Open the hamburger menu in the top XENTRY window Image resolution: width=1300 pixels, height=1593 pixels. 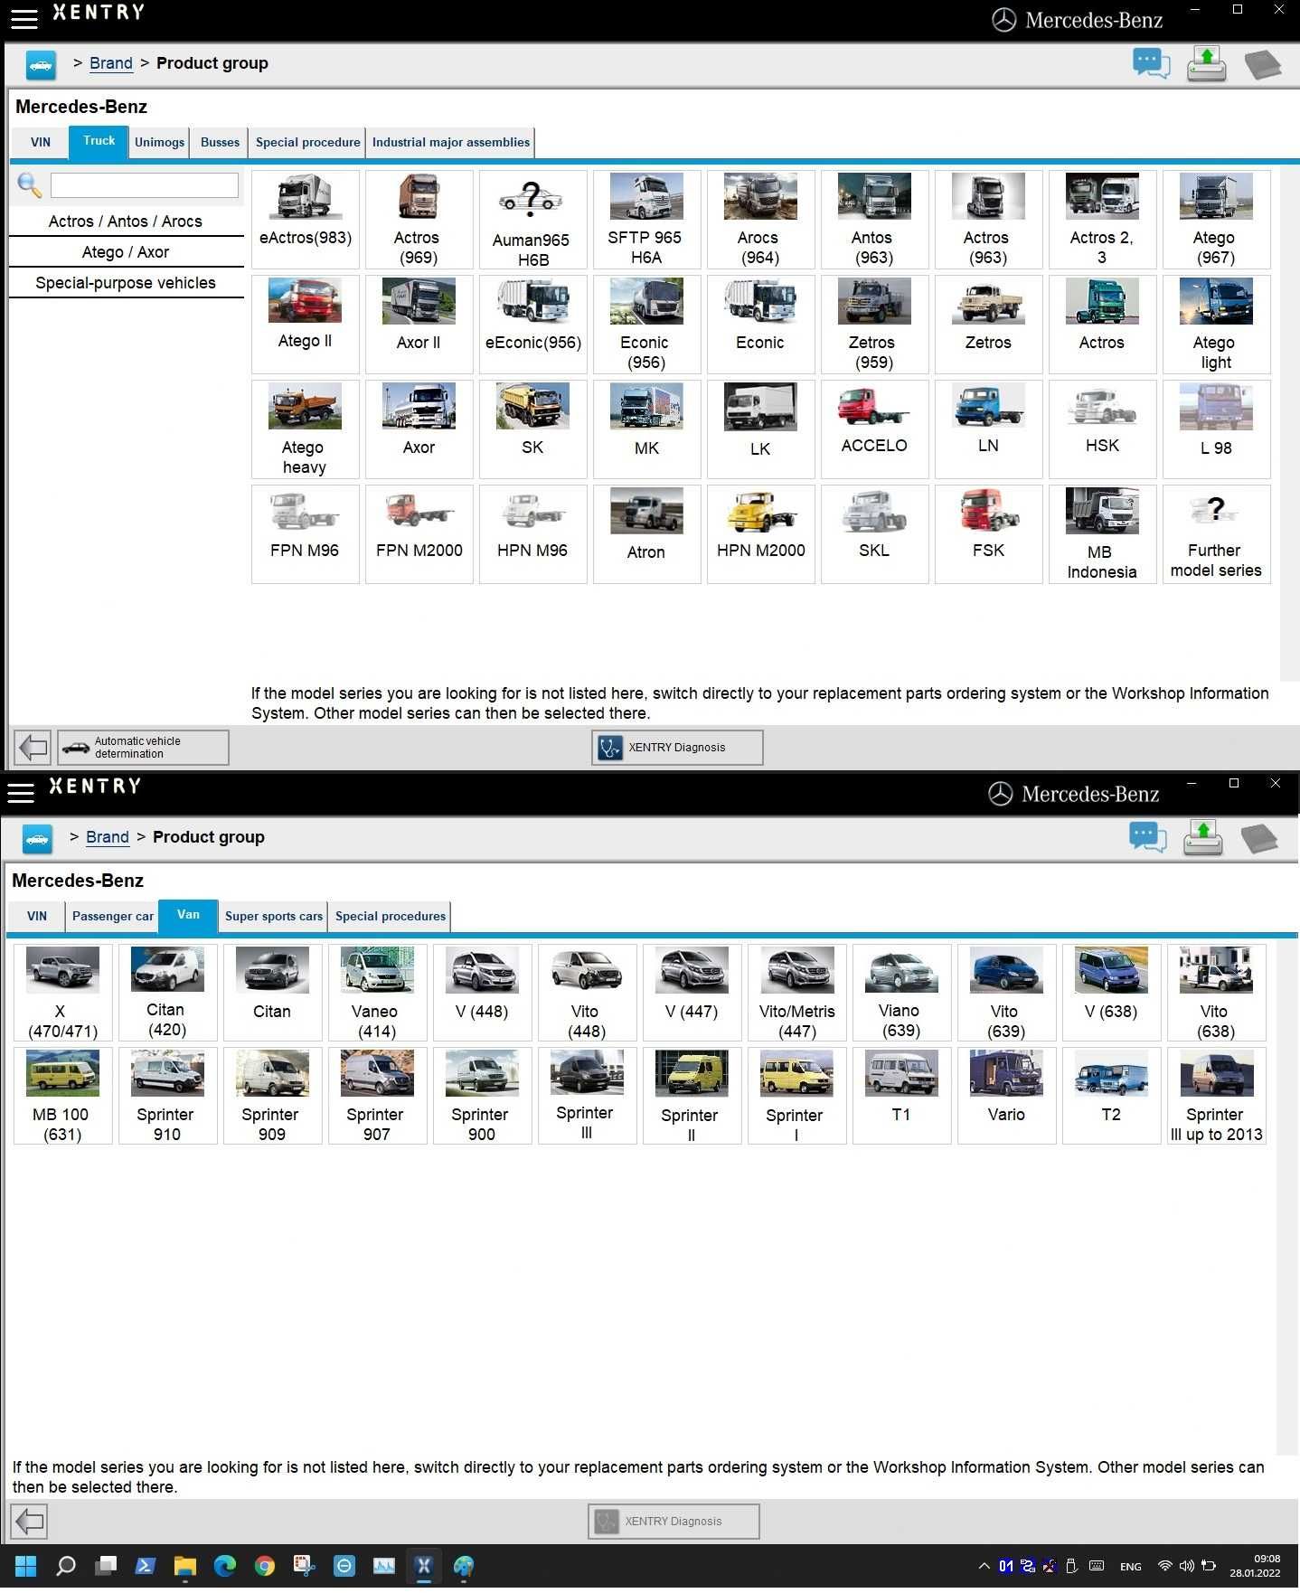[24, 18]
